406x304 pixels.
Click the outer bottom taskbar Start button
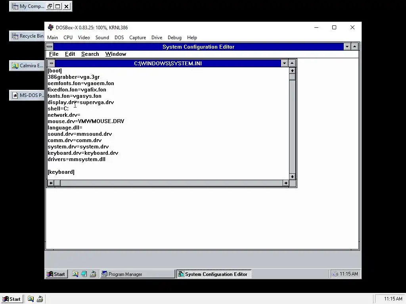pos(12,299)
